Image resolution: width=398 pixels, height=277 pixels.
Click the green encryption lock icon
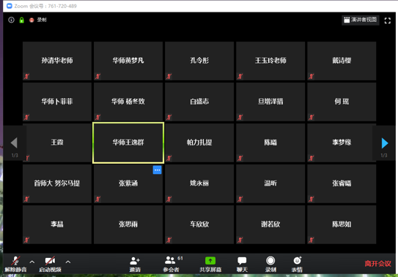click(x=21, y=20)
